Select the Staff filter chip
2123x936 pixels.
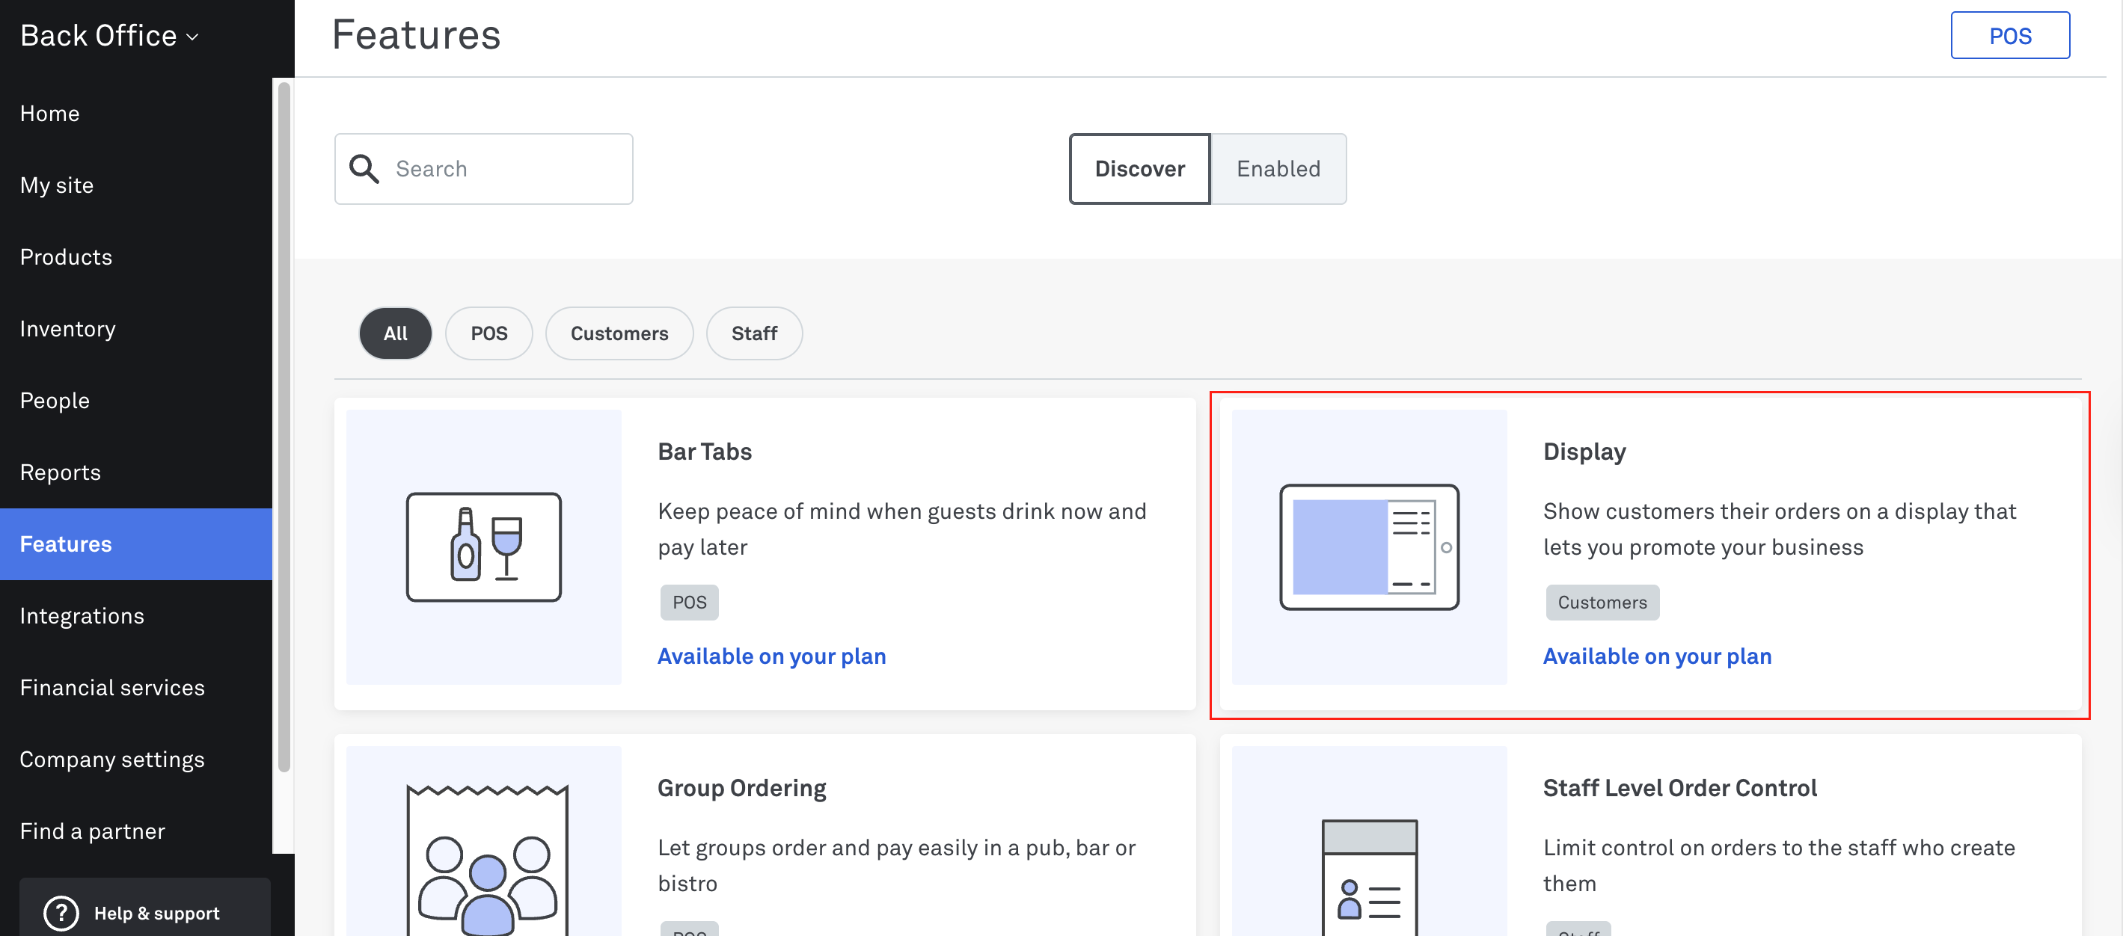tap(754, 333)
